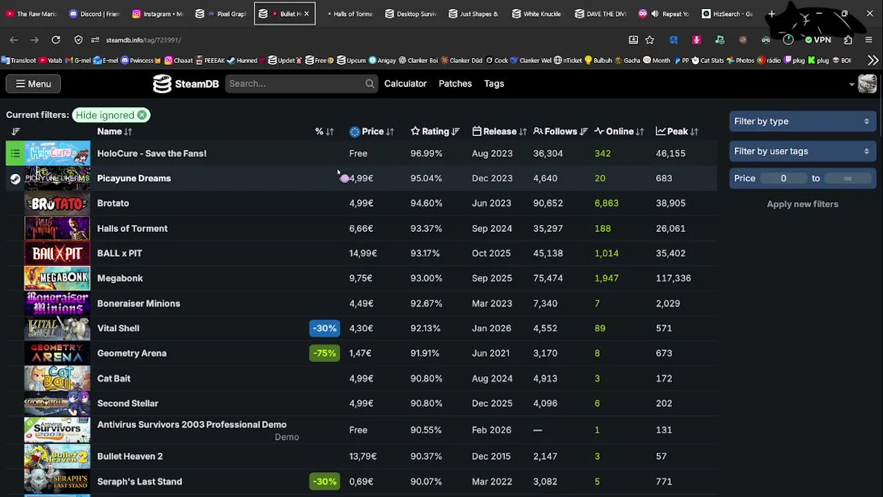Screen dimensions: 883x497
Task: Switch to The Raw Mario YouTube tab
Action: pos(31,14)
